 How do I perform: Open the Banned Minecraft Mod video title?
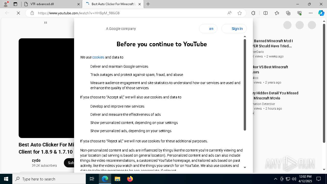273,43
